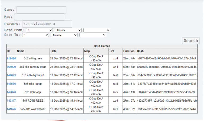Open game ID 142870 link
This screenshot has height=121, width=204.
point(11,92)
